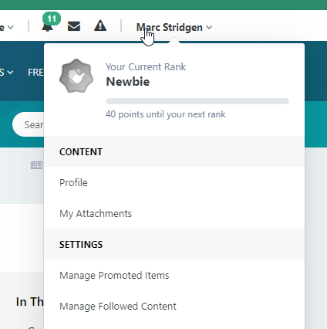The image size is (327, 329).
Task: Click the warning triangle reports icon
Action: [x=100, y=26]
